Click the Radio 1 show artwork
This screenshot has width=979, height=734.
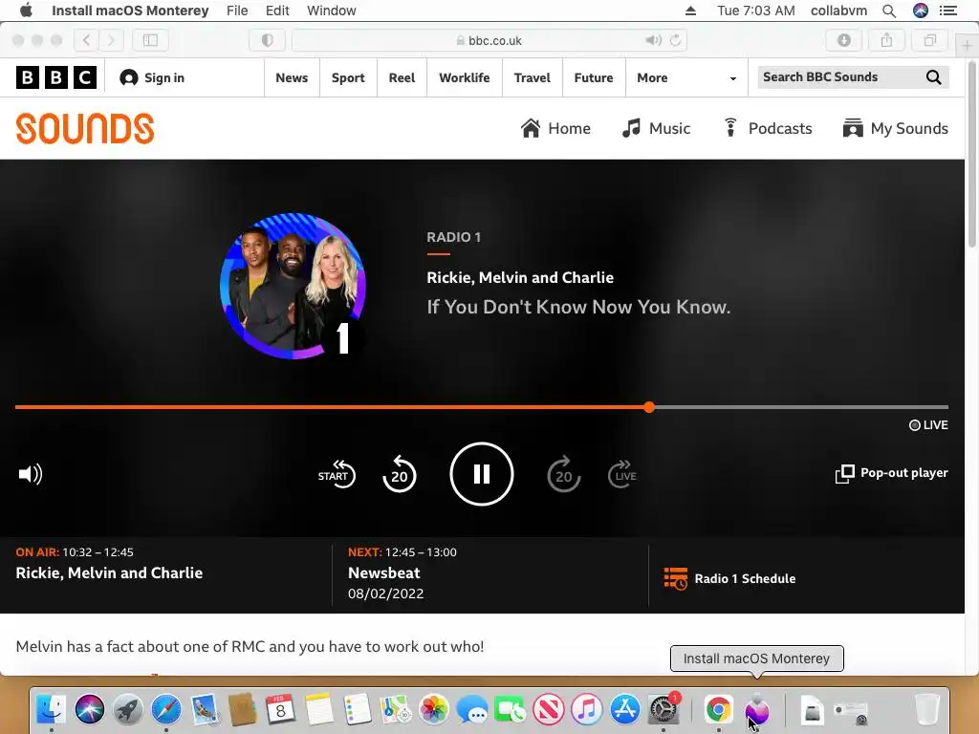(293, 286)
